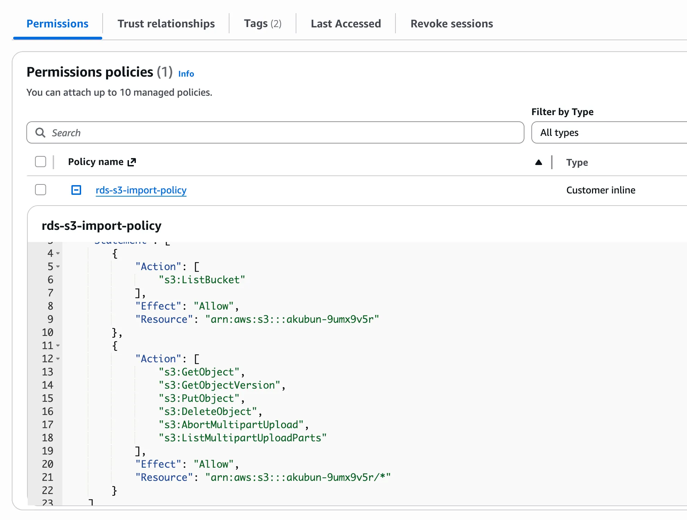Select the rds-s3-import-policy row checkbox
This screenshot has height=520, width=687.
pyautogui.click(x=41, y=190)
